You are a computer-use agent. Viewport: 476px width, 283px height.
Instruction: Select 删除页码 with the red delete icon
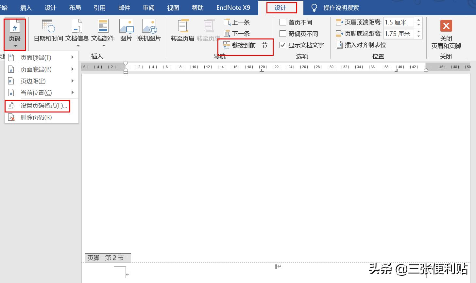(37, 117)
